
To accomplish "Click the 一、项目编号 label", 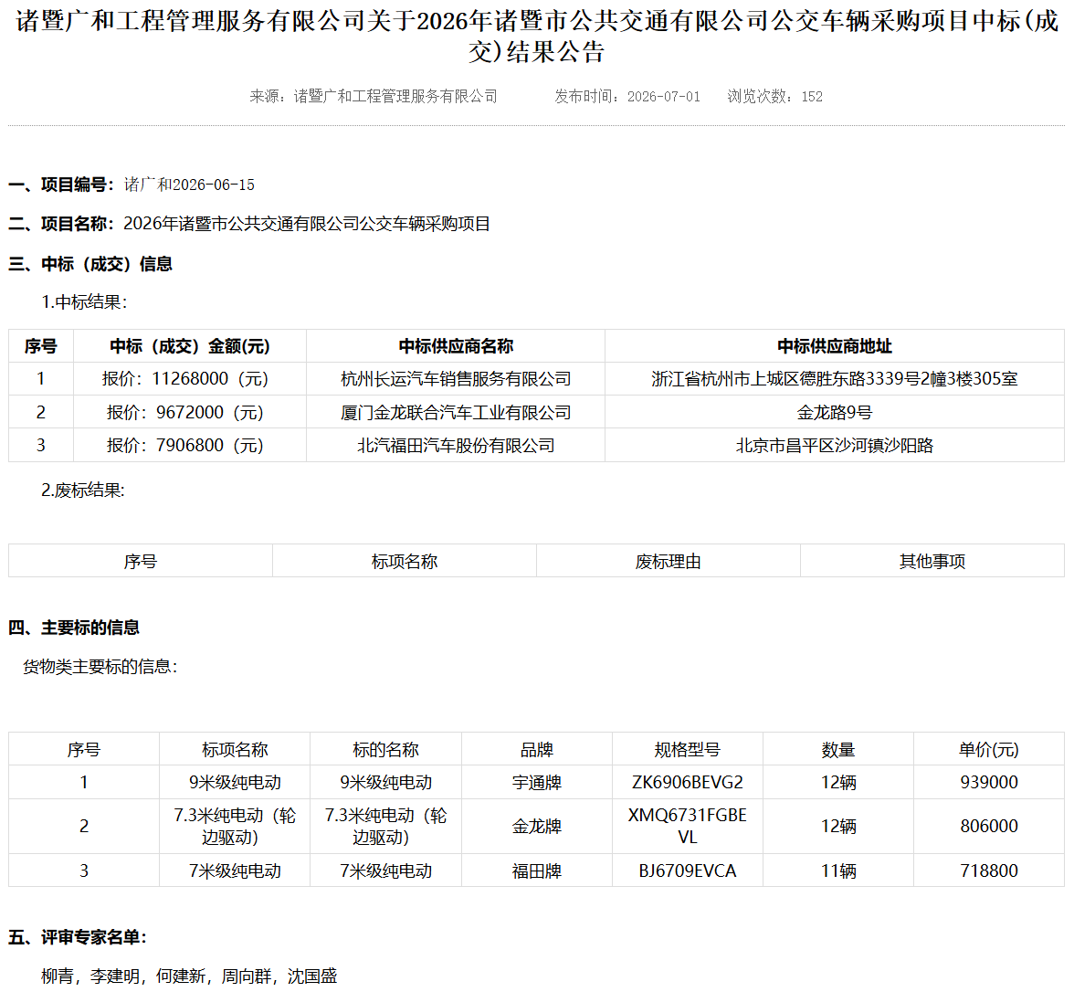I will [x=60, y=185].
